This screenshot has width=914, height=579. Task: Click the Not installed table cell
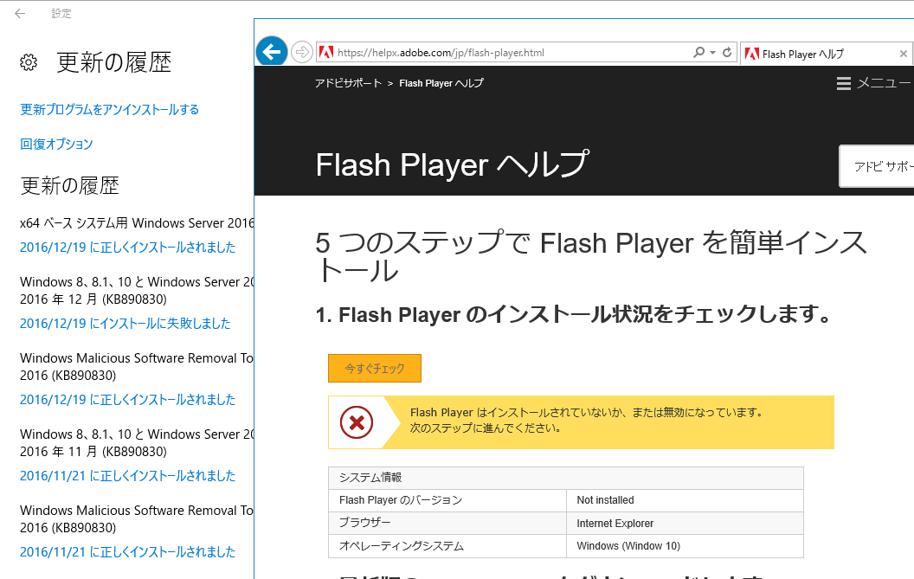[x=685, y=500]
